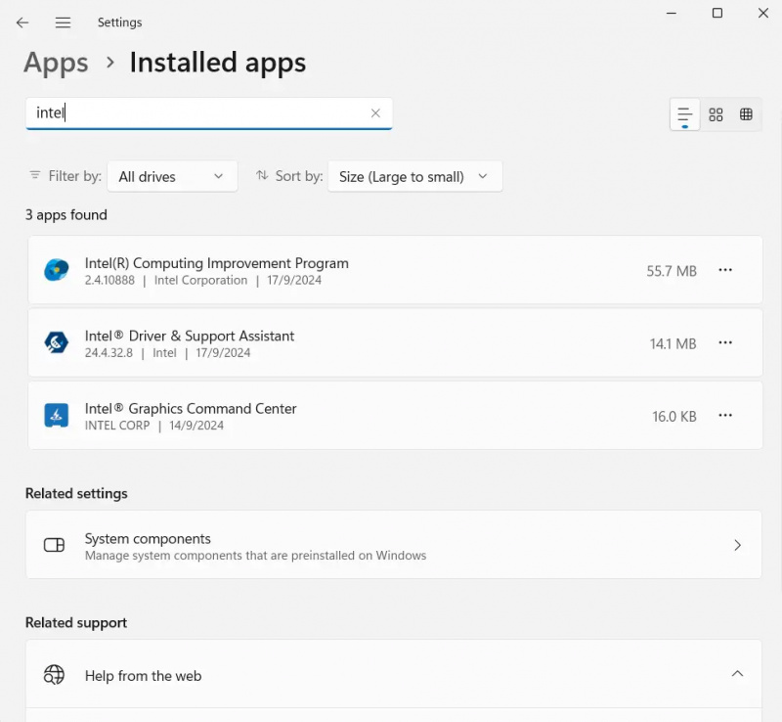The width and height of the screenshot is (782, 722).
Task: Open the Size (Large to small) sort dropdown
Action: (x=414, y=176)
